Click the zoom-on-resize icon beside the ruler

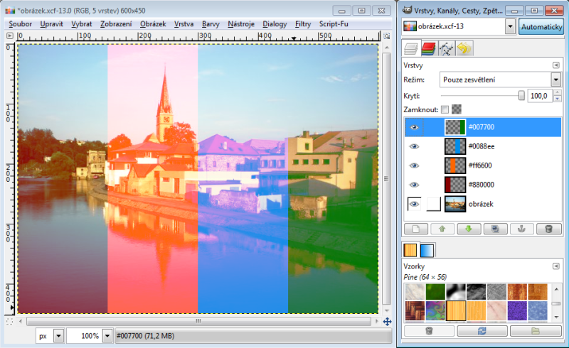click(387, 36)
